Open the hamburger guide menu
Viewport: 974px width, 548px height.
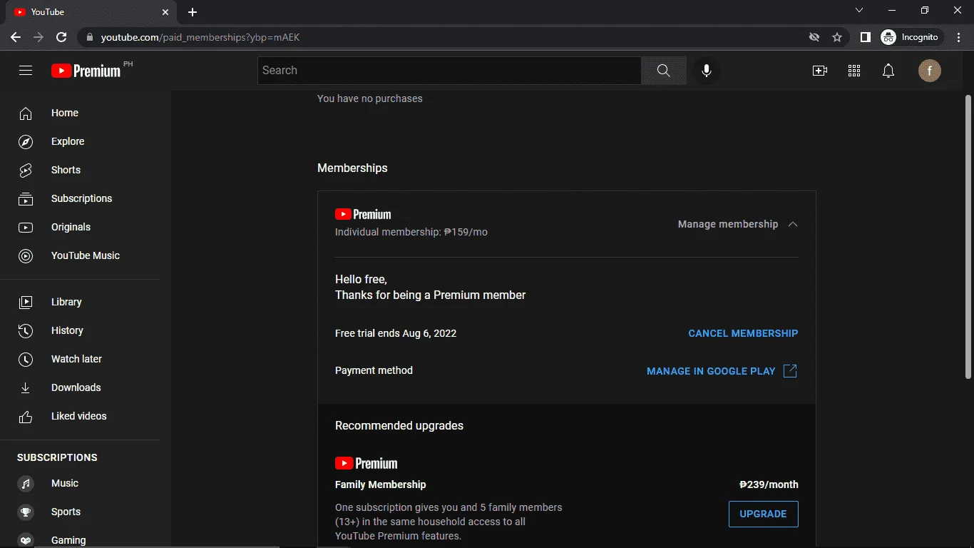tap(26, 71)
